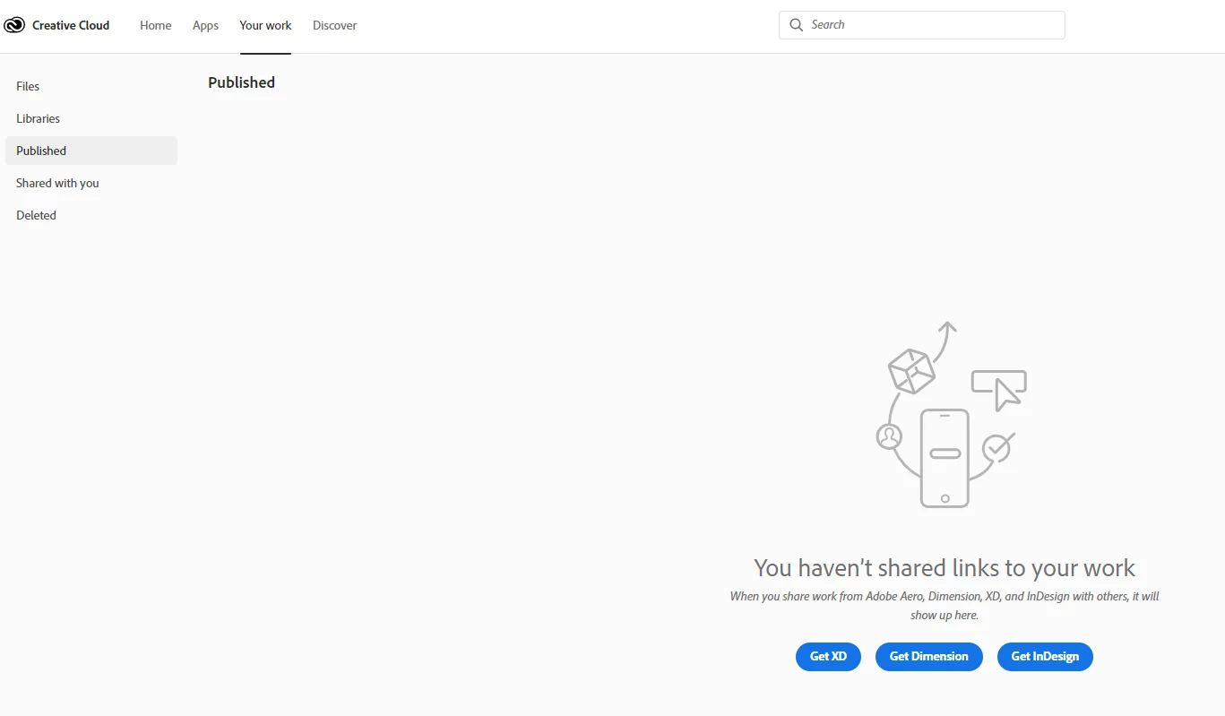
Task: Go to the Discover tab
Action: coord(334,25)
